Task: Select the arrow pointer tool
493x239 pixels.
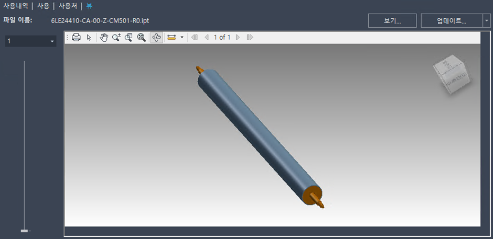Action: tap(89, 38)
